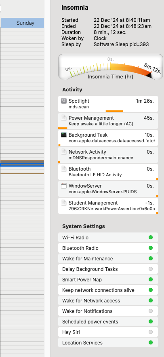Click the Student Management icon
Screen dimensions: 164x357
64,203
